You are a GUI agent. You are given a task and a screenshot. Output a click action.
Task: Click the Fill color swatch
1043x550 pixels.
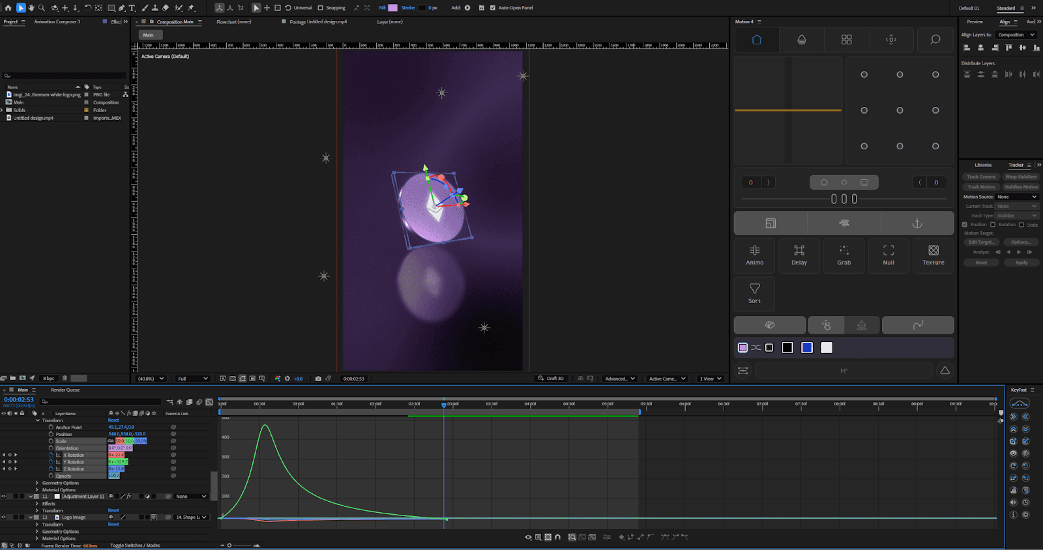pyautogui.click(x=392, y=8)
